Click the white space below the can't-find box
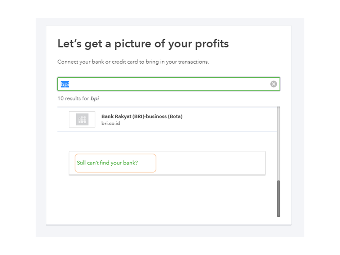Image resolution: width=340 pixels, height=255 pixels. point(167,197)
